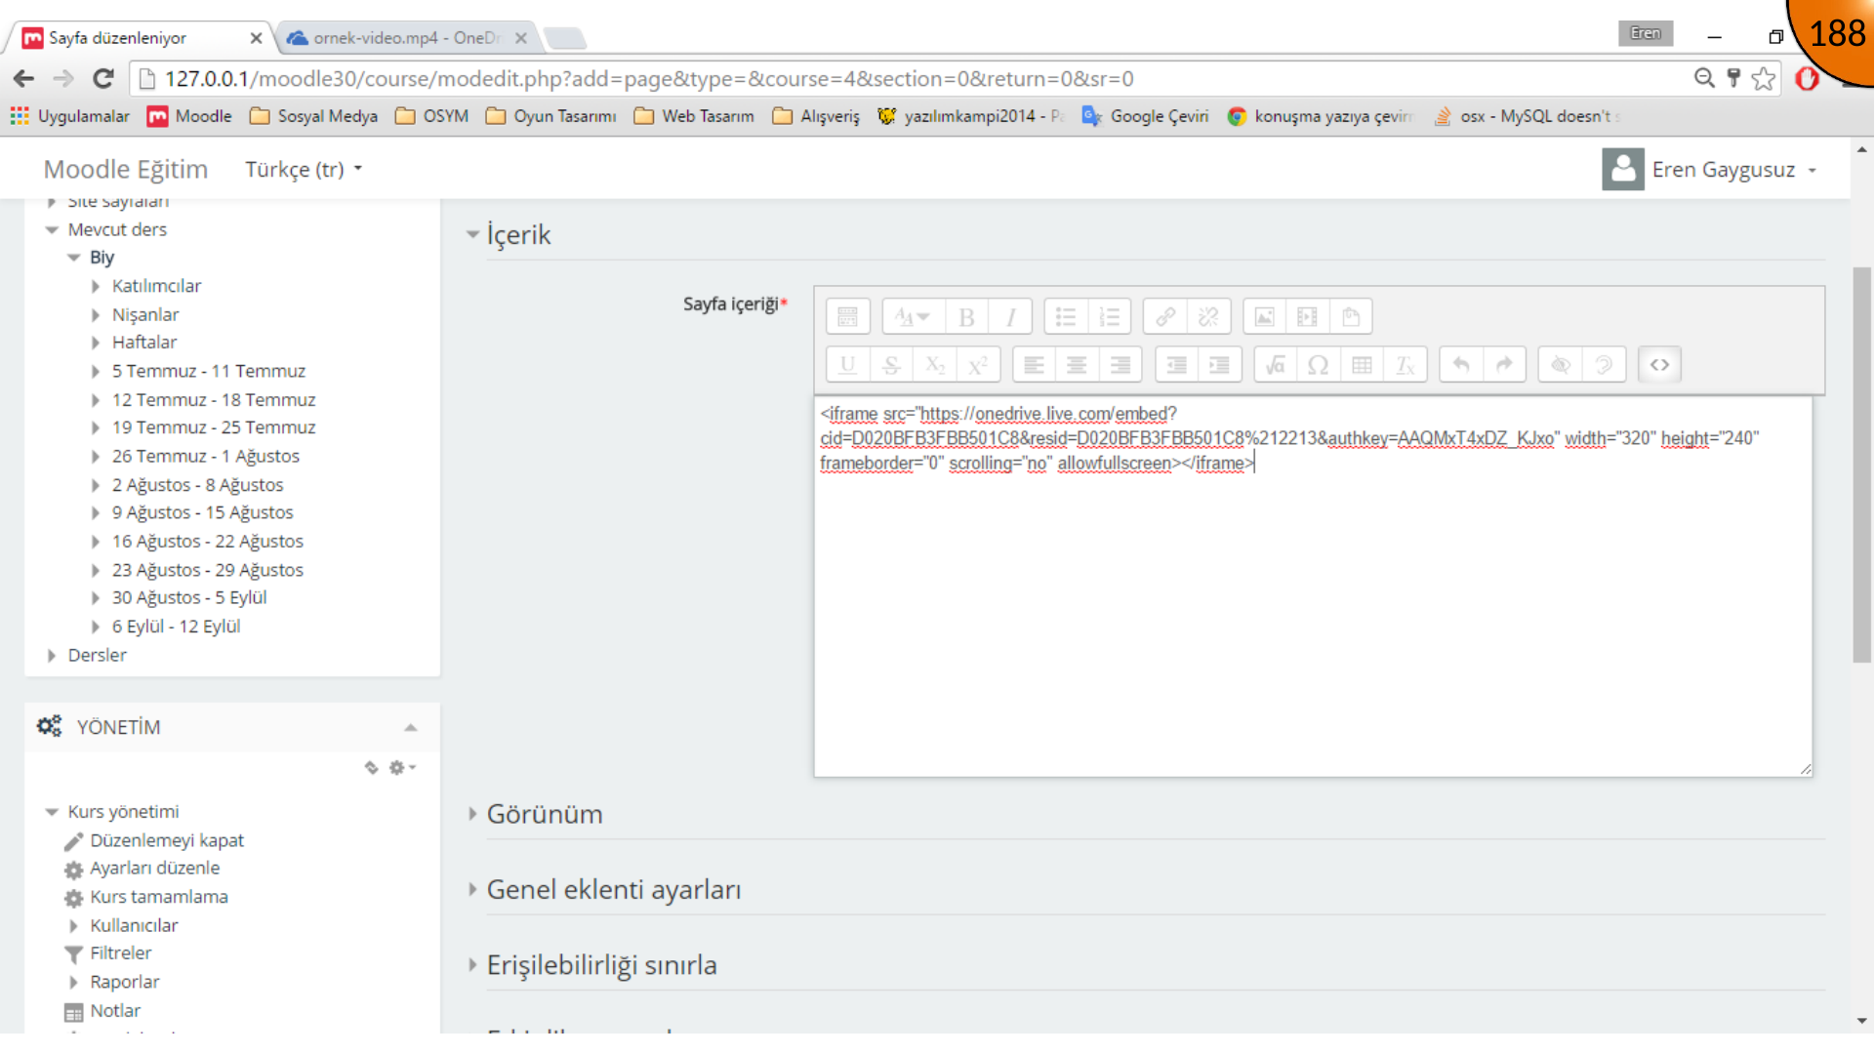Expand Genel eklenti ayarları section
Screen dimensions: 1875x1054
(603, 890)
